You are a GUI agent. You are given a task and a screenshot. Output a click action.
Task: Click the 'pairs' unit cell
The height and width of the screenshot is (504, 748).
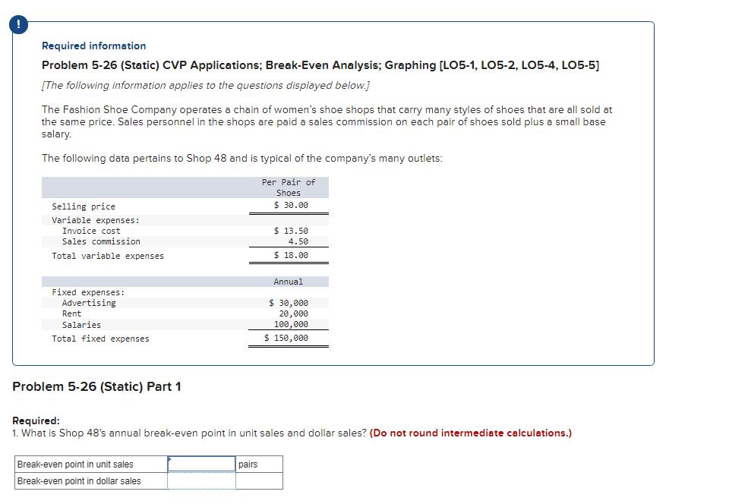(259, 464)
